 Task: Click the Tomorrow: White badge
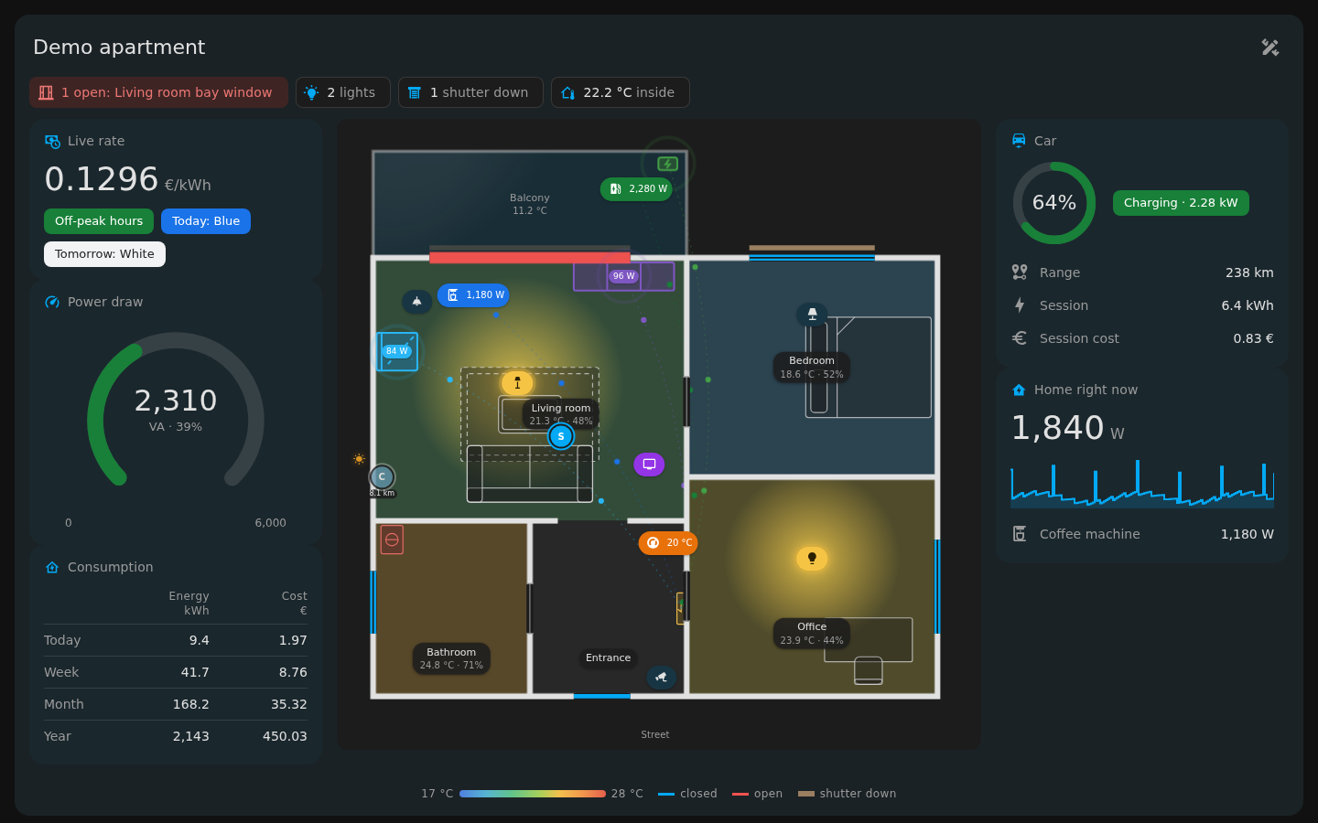[x=104, y=254]
